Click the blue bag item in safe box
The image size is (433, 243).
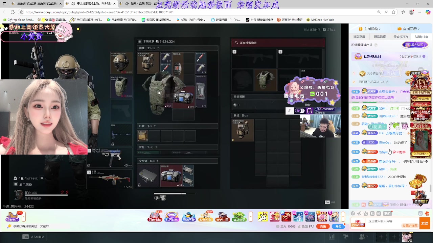pos(172,175)
